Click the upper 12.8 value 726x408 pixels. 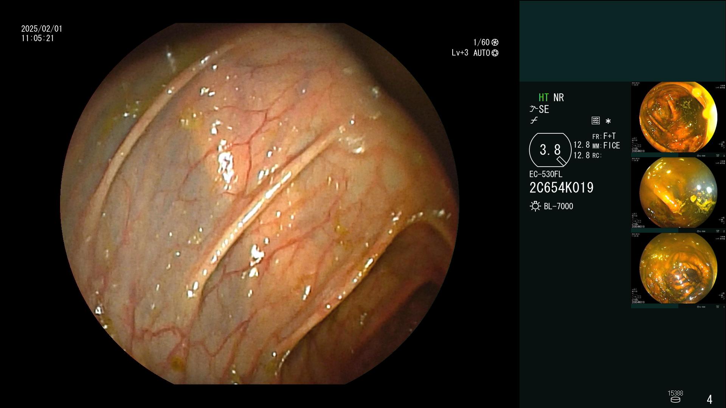(582, 145)
